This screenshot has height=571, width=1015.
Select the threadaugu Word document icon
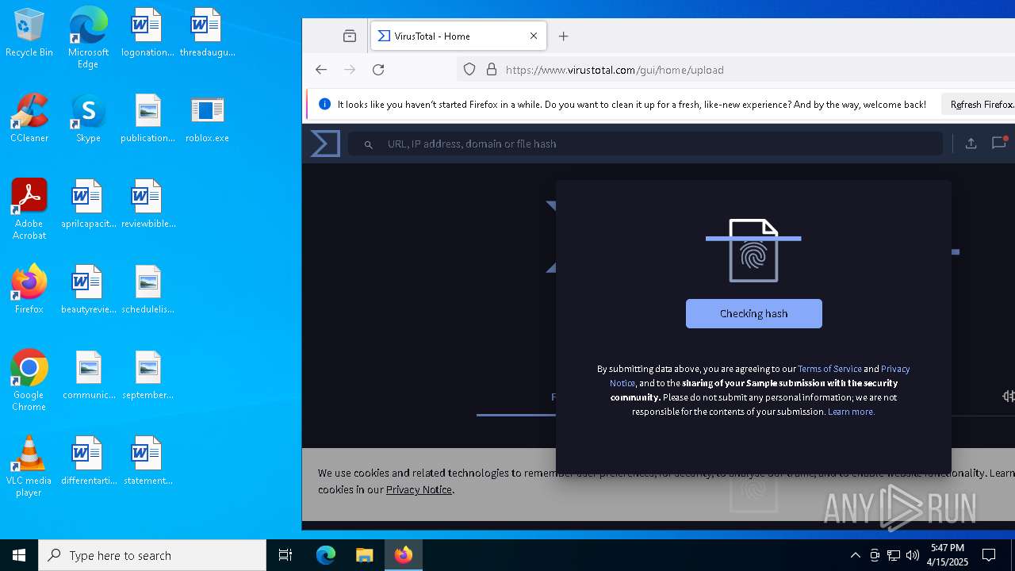click(x=207, y=33)
